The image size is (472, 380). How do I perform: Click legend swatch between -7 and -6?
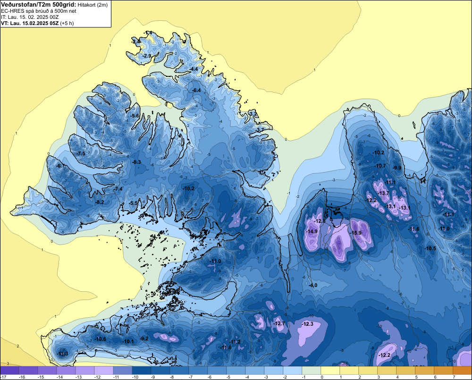pos(198,371)
